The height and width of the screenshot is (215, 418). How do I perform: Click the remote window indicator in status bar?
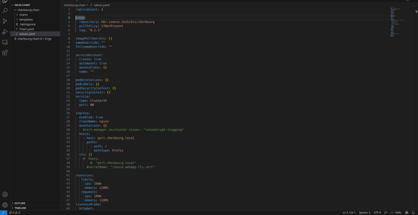pos(3,213)
